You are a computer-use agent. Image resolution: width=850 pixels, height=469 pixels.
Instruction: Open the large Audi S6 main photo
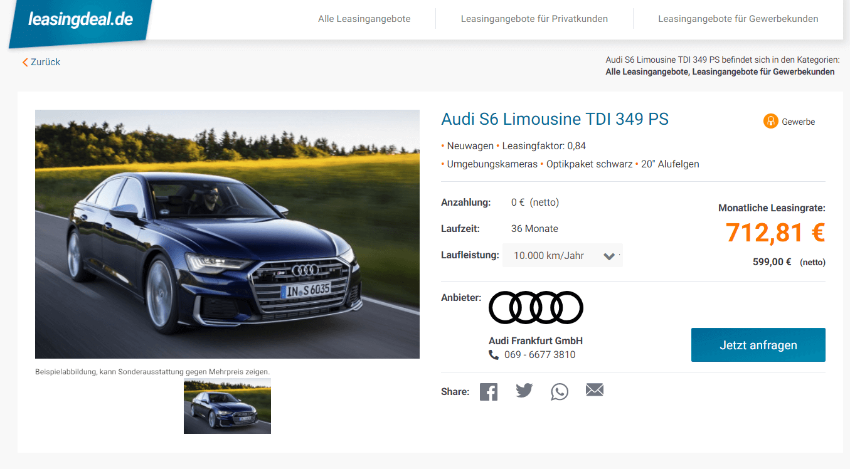pyautogui.click(x=227, y=234)
